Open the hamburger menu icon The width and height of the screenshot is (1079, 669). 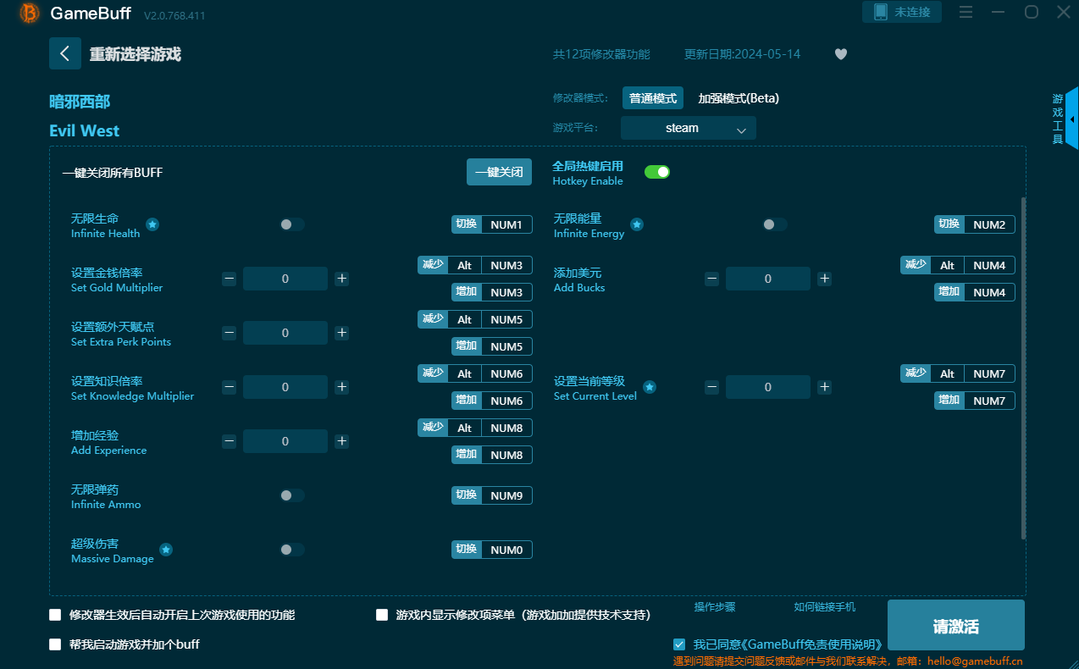(x=966, y=12)
